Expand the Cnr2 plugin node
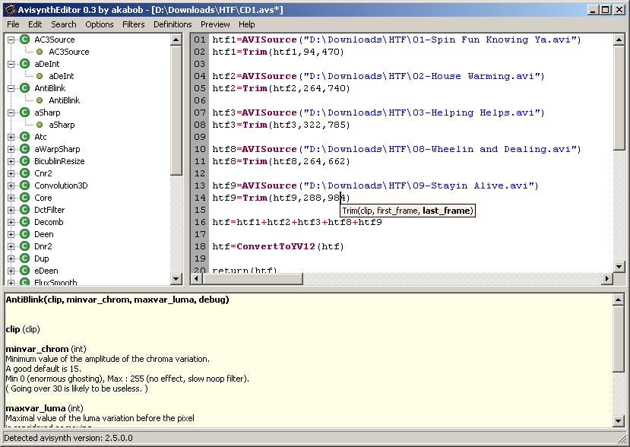This screenshot has width=630, height=447. coord(11,173)
